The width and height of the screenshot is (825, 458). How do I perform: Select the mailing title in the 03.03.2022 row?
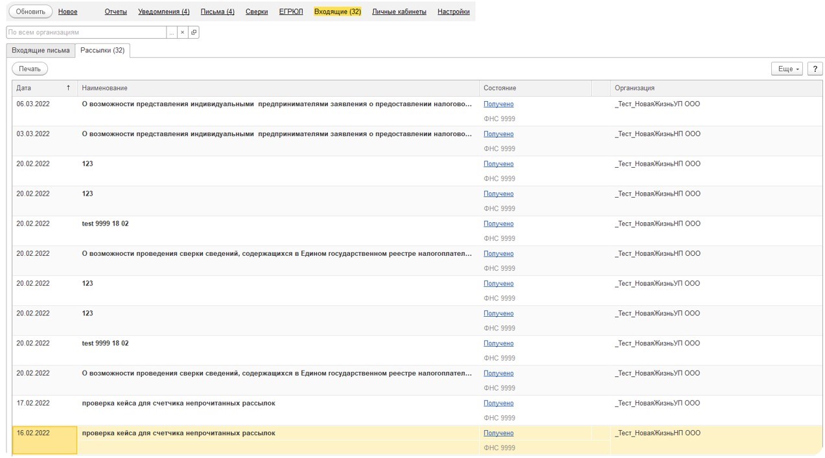[x=277, y=134]
